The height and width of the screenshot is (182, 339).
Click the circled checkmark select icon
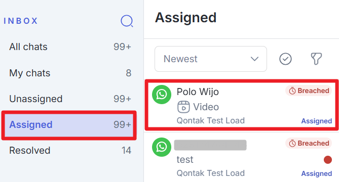[285, 59]
